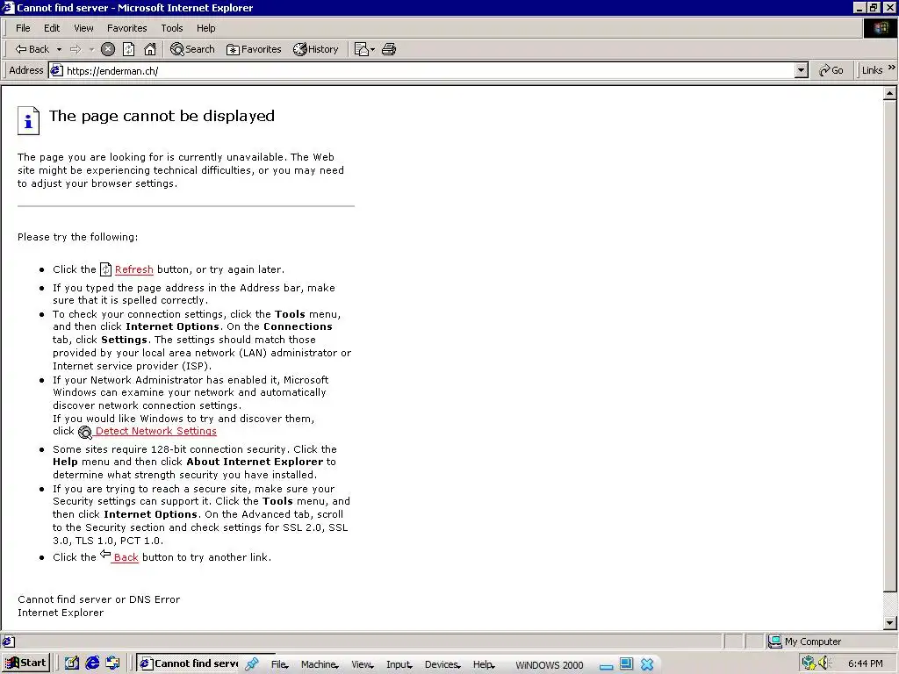Open the View menu in Internet Explorer
Viewport: 899px width, 674px height.
83,28
